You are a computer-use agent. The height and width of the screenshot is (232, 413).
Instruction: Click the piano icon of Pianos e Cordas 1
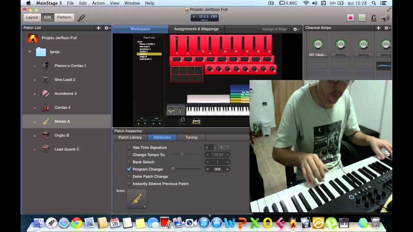[45, 66]
